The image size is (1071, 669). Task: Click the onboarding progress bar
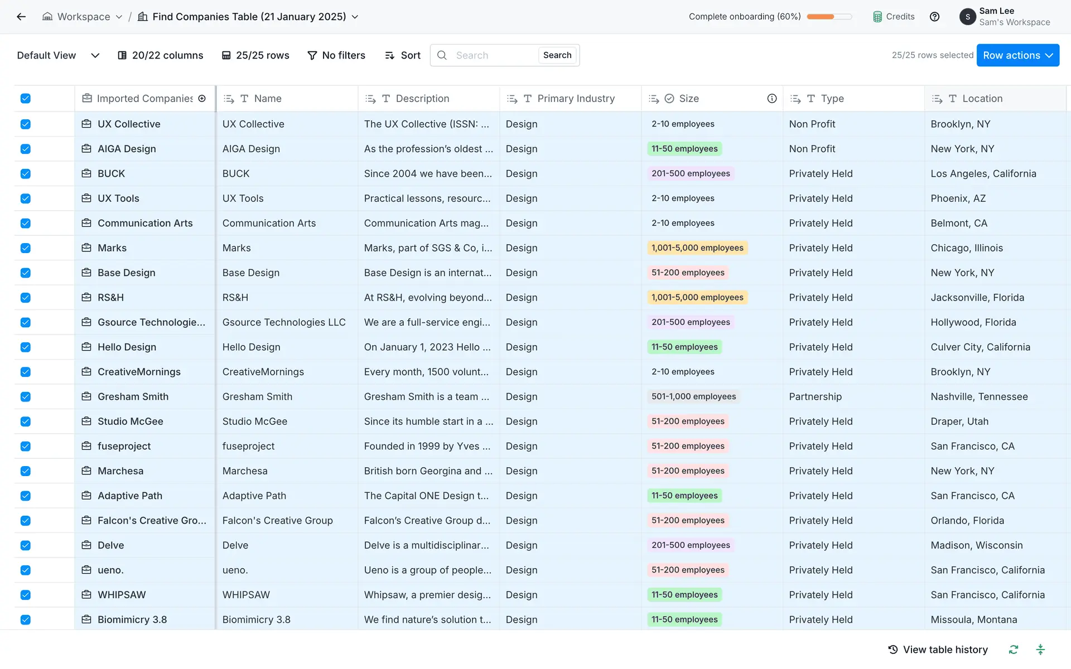pyautogui.click(x=829, y=17)
